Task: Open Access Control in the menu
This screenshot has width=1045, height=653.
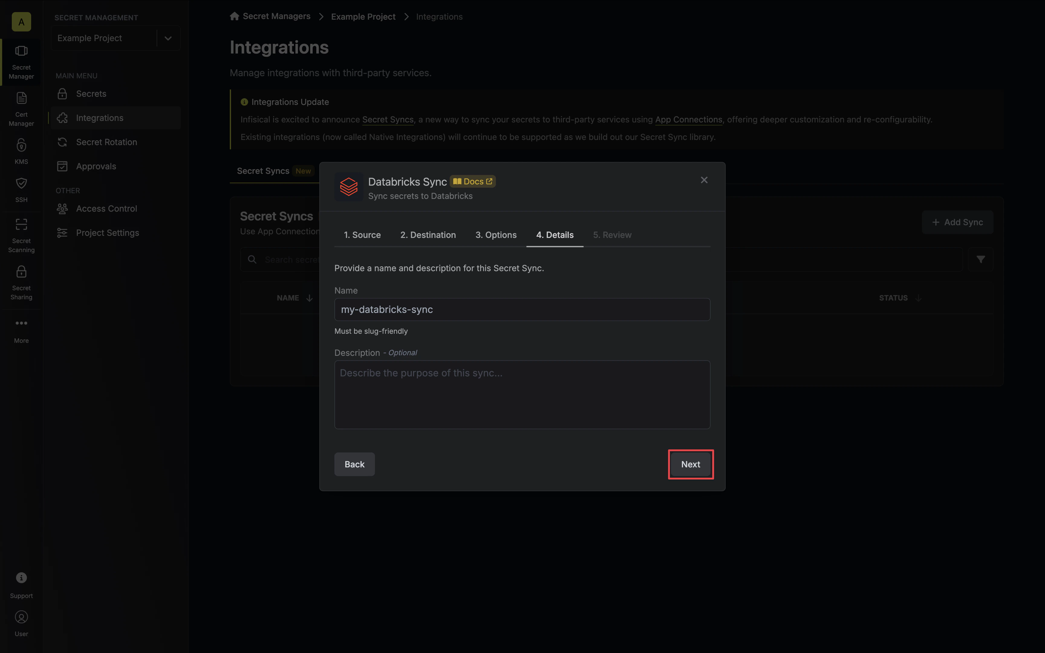Action: pos(116,209)
